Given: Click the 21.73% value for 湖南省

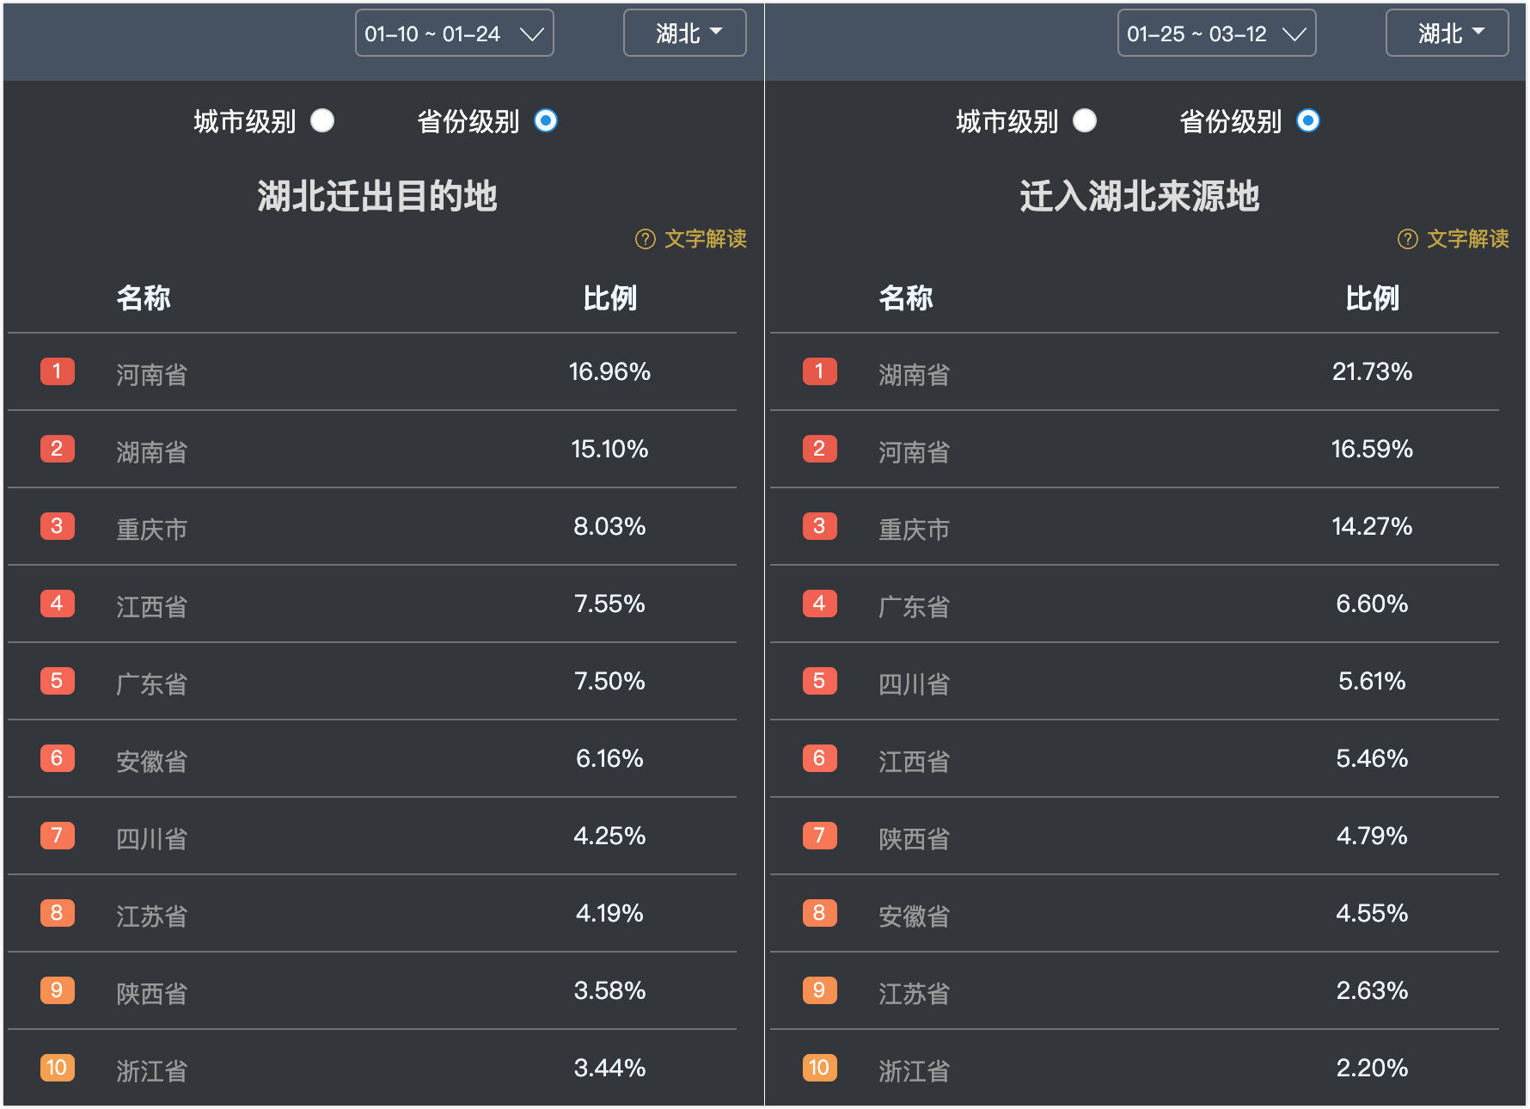Looking at the screenshot, I should [x=1372, y=371].
